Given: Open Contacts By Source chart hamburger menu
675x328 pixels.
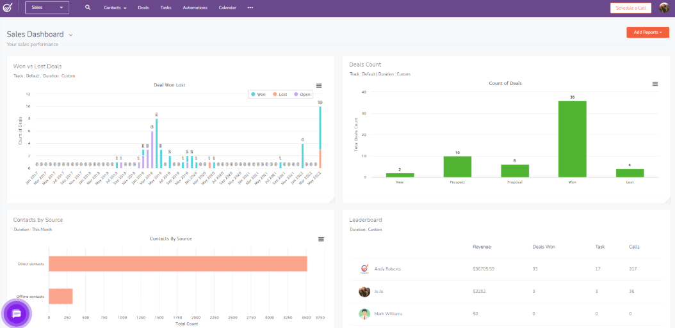Looking at the screenshot, I should tap(321, 239).
